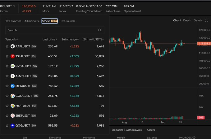
Task: Sort list by 24h change
Action: click(70, 39)
